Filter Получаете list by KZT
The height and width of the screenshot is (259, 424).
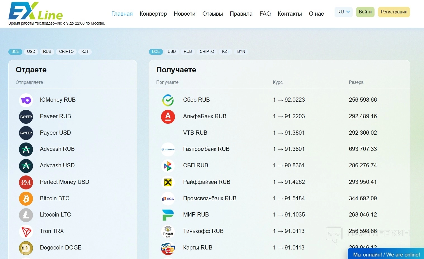[226, 51]
